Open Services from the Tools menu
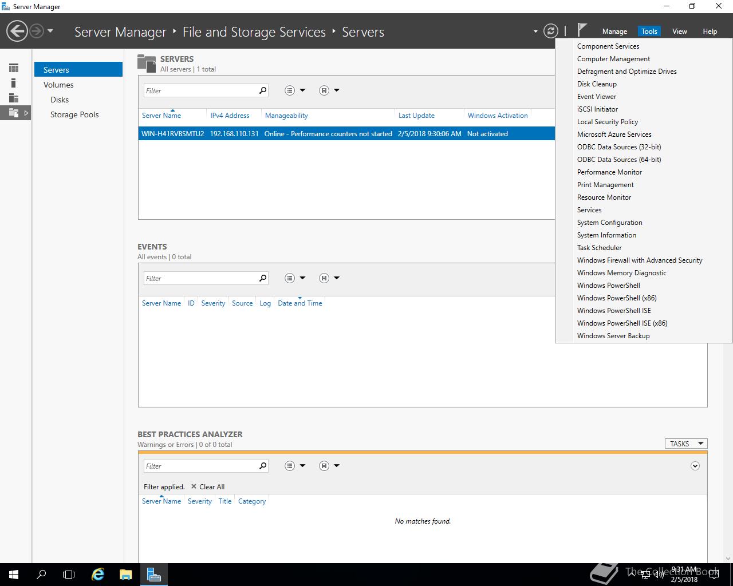This screenshot has height=586, width=733. click(x=589, y=210)
